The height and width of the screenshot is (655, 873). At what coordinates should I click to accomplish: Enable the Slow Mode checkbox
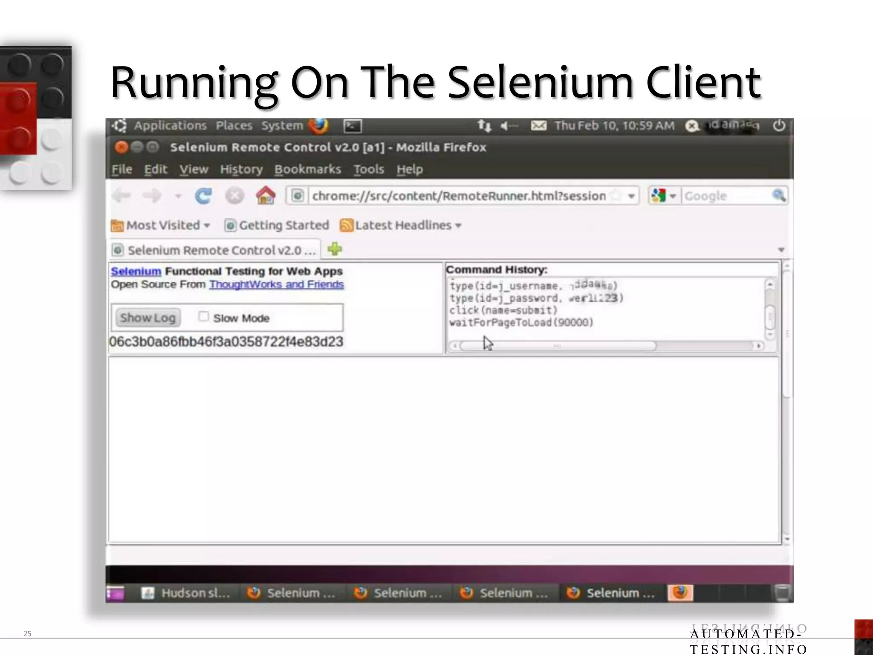point(204,316)
